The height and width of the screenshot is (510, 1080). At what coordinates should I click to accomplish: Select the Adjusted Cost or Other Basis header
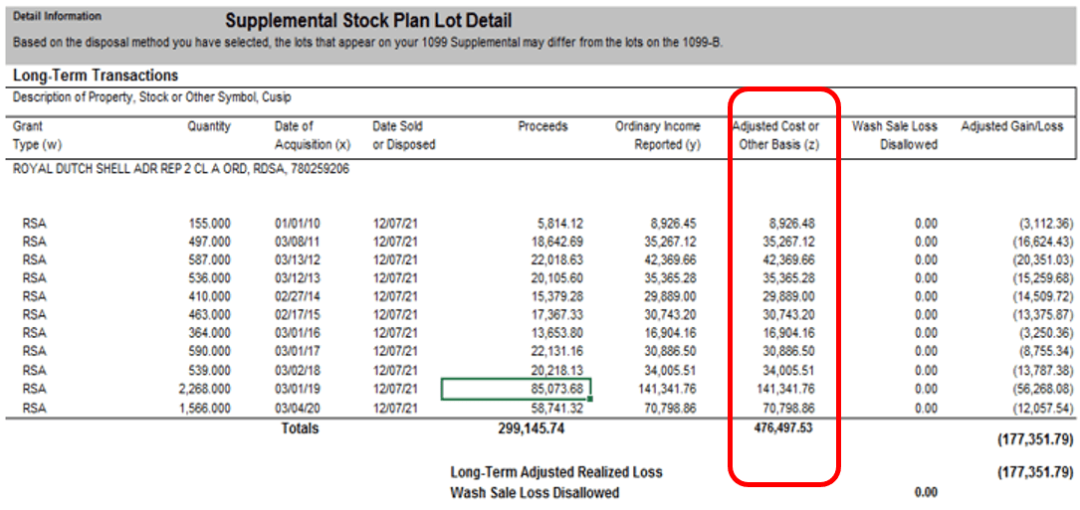click(775, 135)
